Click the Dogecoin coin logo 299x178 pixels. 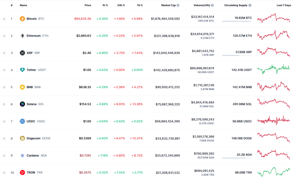(22, 138)
